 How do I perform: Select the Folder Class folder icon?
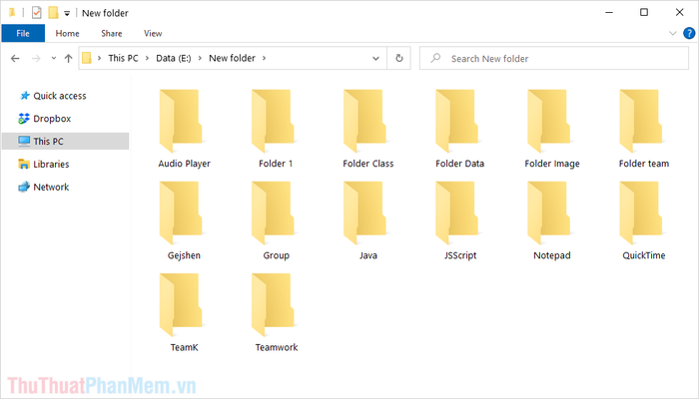coord(365,121)
